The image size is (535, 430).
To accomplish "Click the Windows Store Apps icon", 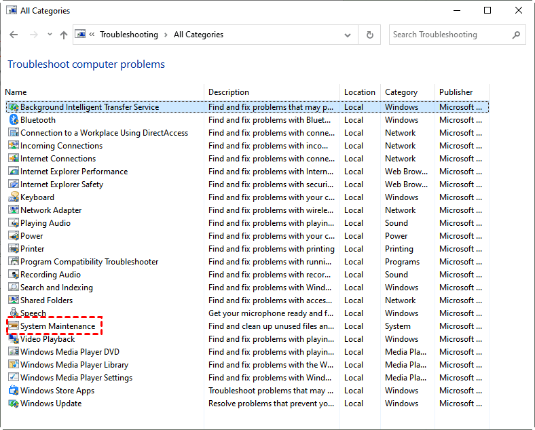I will tap(14, 391).
